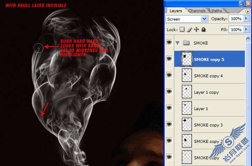The image size is (252, 166).
Task: Select the SMOKE group name
Action: tap(201, 43)
